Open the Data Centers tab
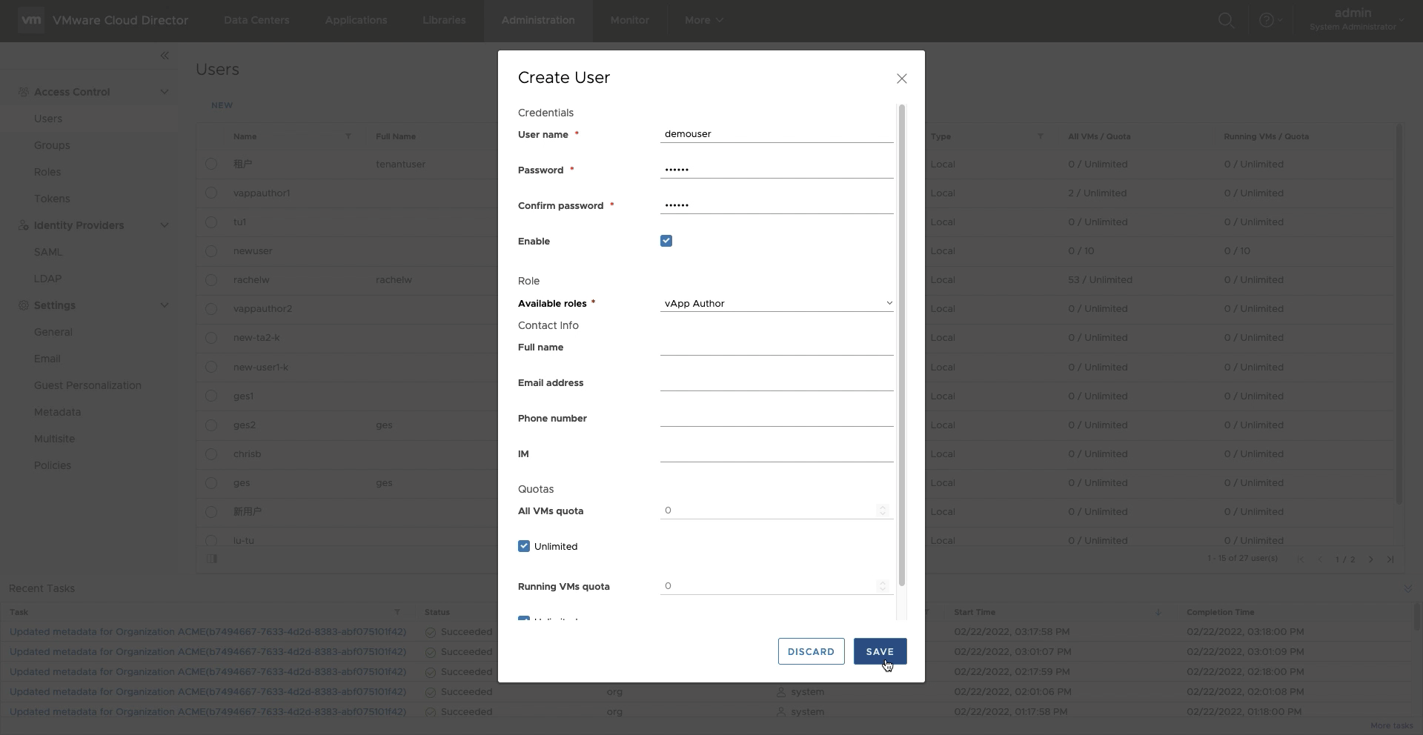The image size is (1423, 735). [256, 21]
